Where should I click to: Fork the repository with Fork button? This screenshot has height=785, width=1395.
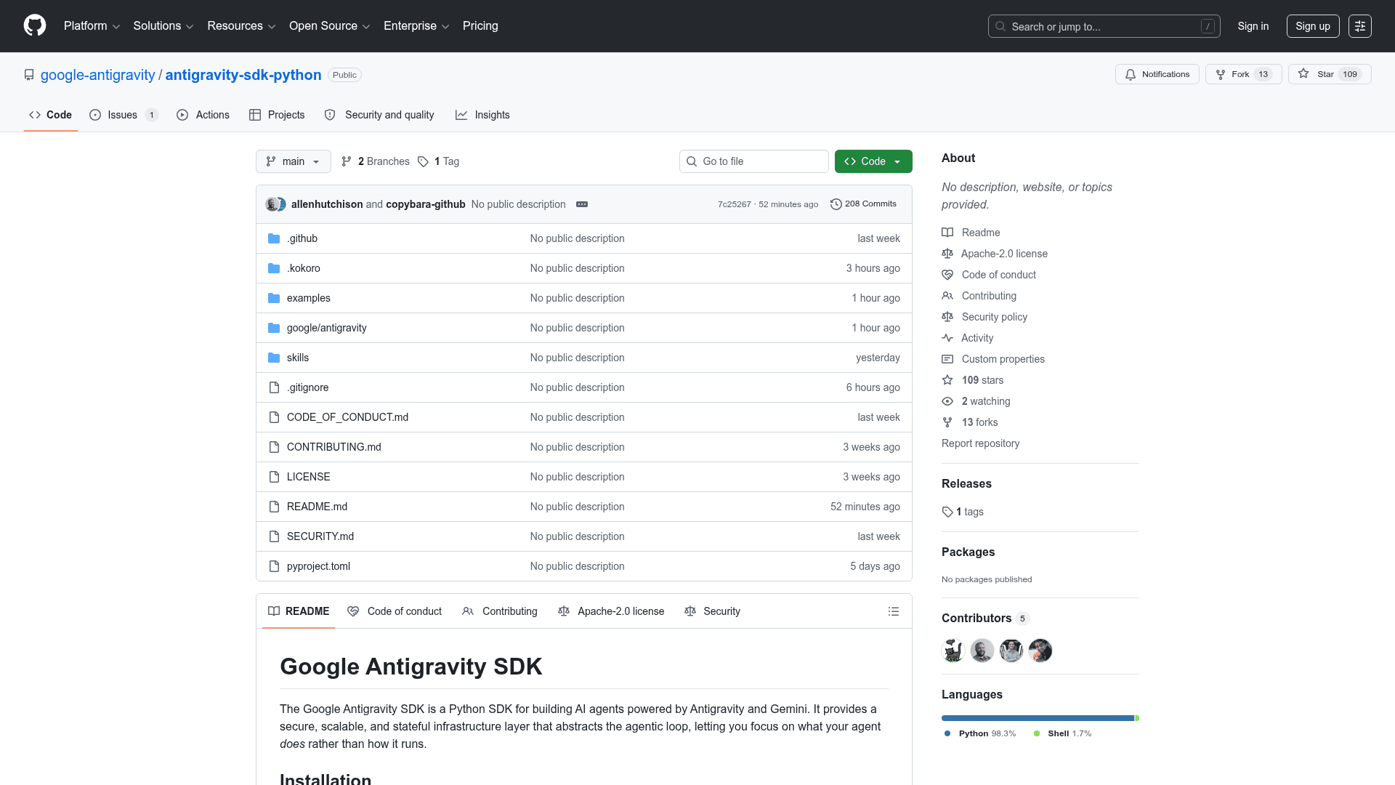click(x=1243, y=74)
